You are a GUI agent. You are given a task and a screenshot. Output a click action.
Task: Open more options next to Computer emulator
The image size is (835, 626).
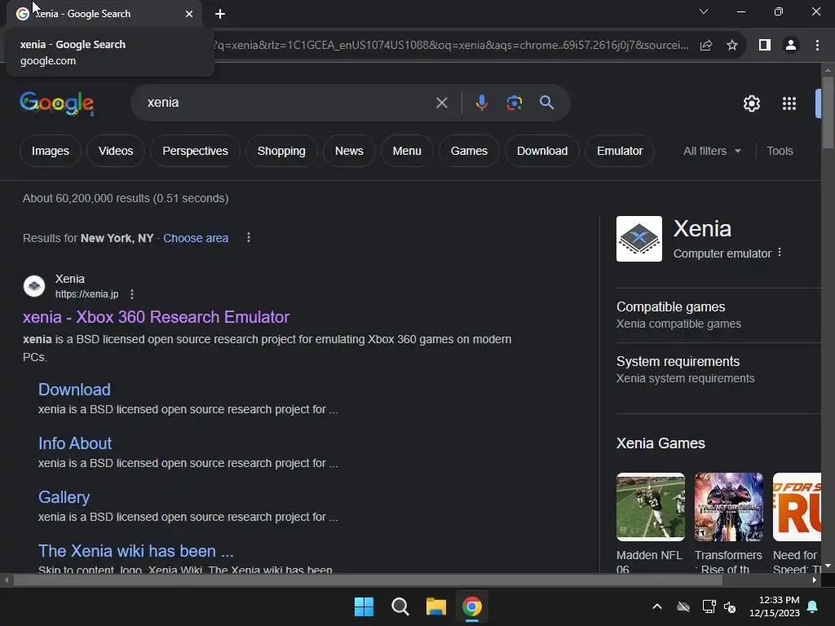point(779,253)
